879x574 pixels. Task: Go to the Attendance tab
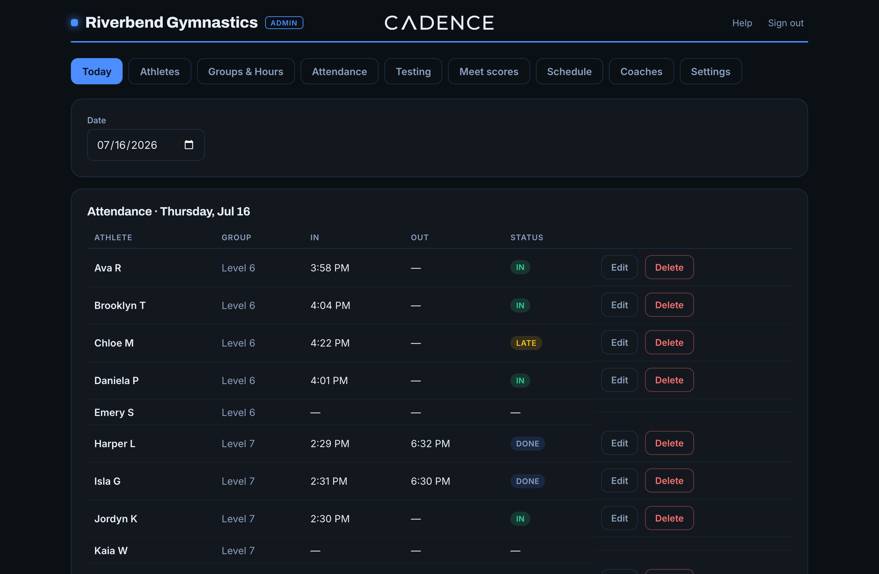point(340,71)
